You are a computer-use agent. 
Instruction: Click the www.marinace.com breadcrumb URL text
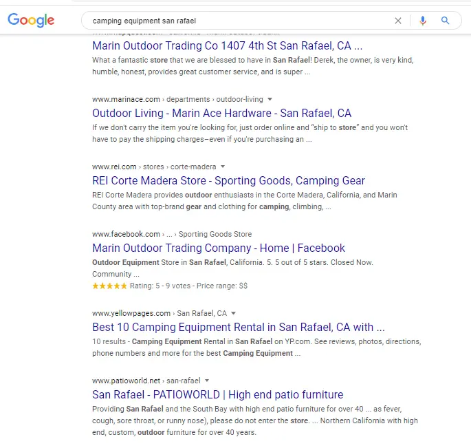pyautogui.click(x=177, y=99)
